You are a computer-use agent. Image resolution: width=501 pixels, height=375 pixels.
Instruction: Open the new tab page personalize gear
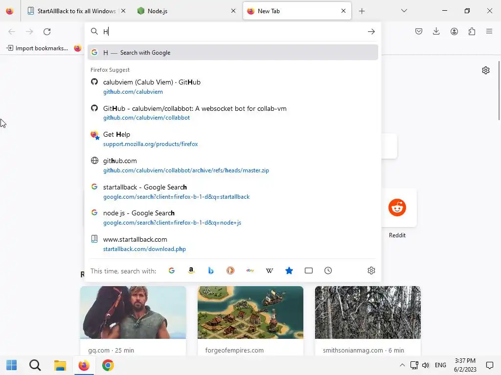[x=486, y=70]
